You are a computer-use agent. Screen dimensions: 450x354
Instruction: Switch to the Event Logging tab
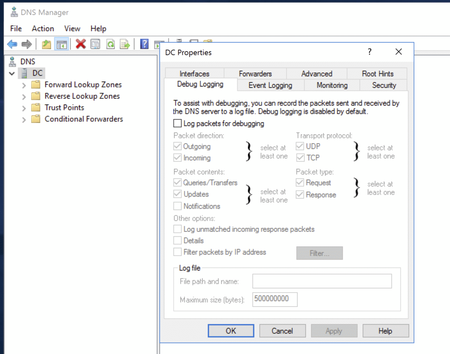pos(270,85)
